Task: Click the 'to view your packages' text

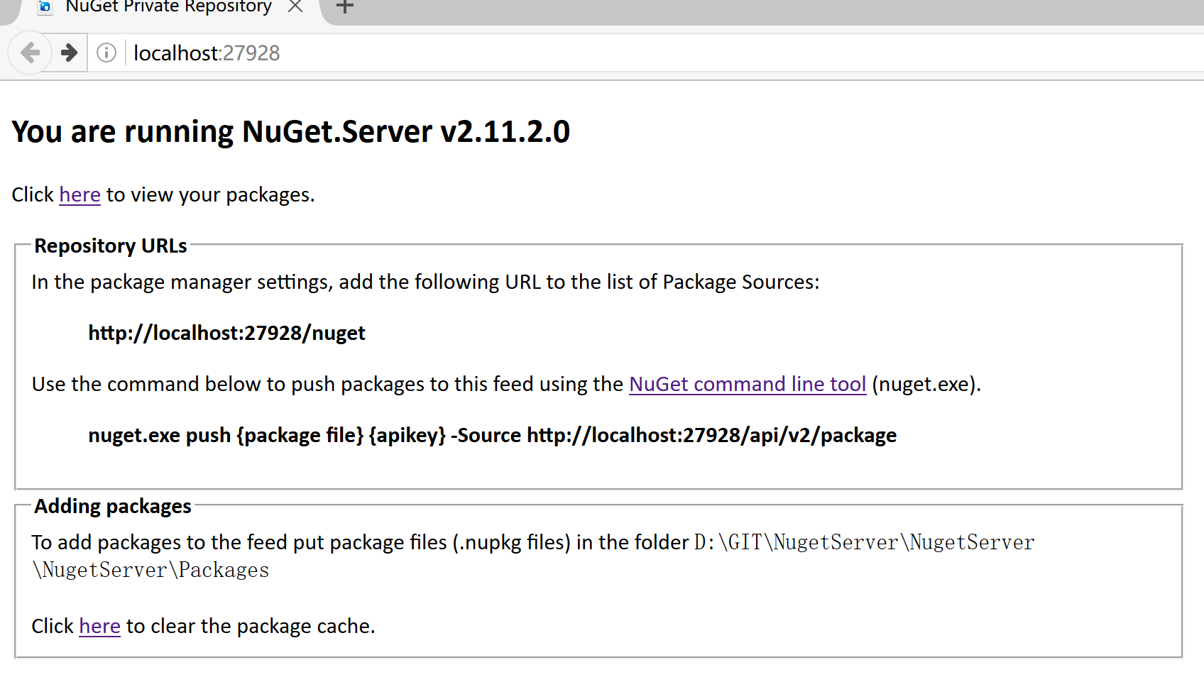Action: (x=210, y=194)
